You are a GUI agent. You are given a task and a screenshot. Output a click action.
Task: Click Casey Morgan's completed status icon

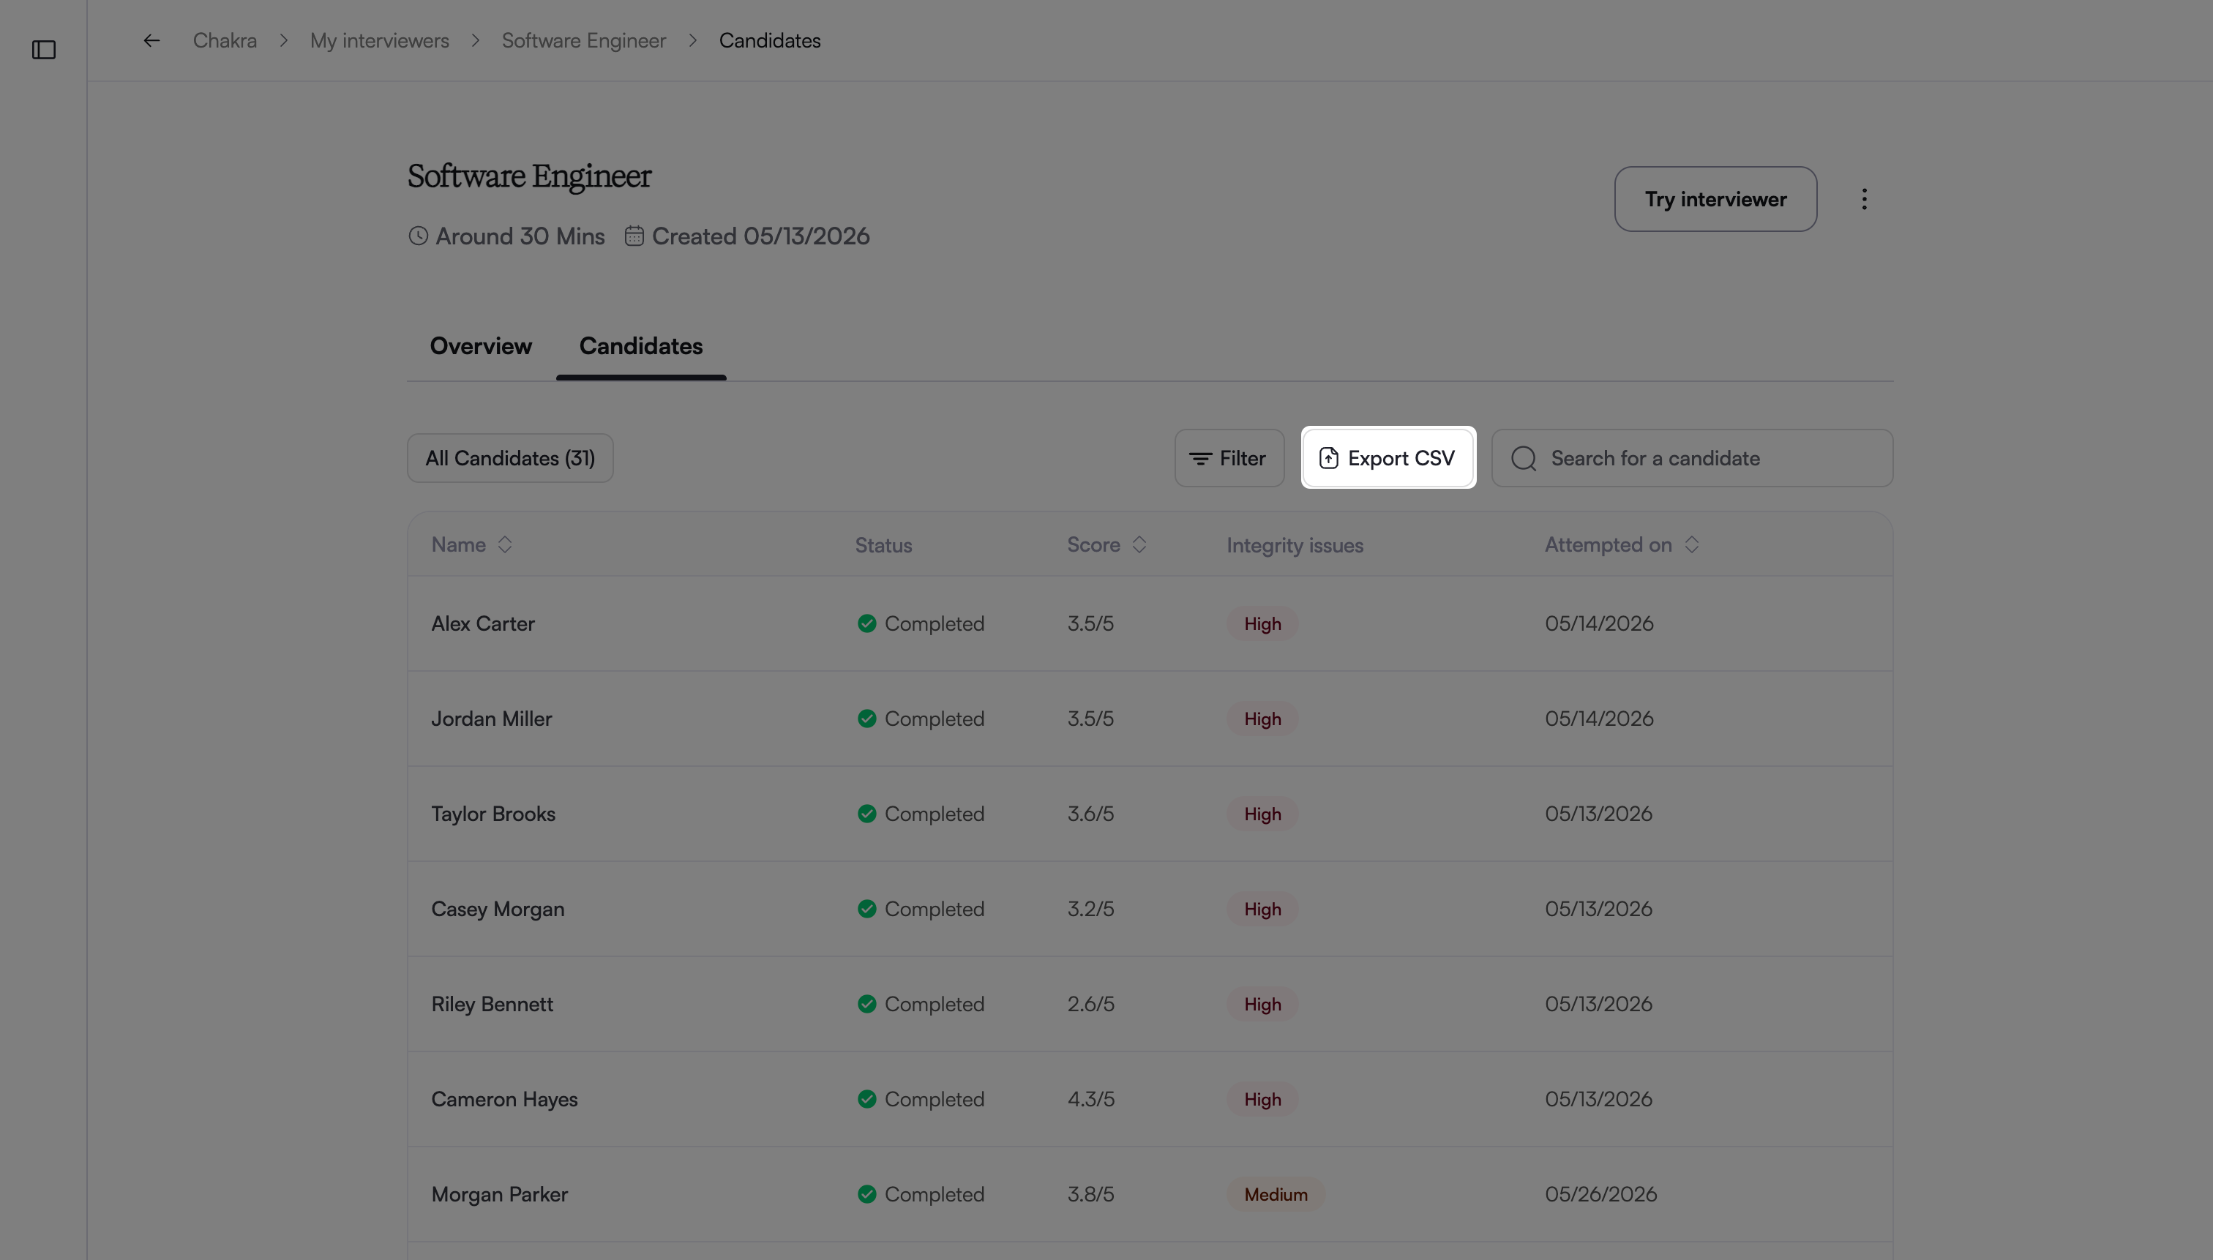pyautogui.click(x=866, y=909)
